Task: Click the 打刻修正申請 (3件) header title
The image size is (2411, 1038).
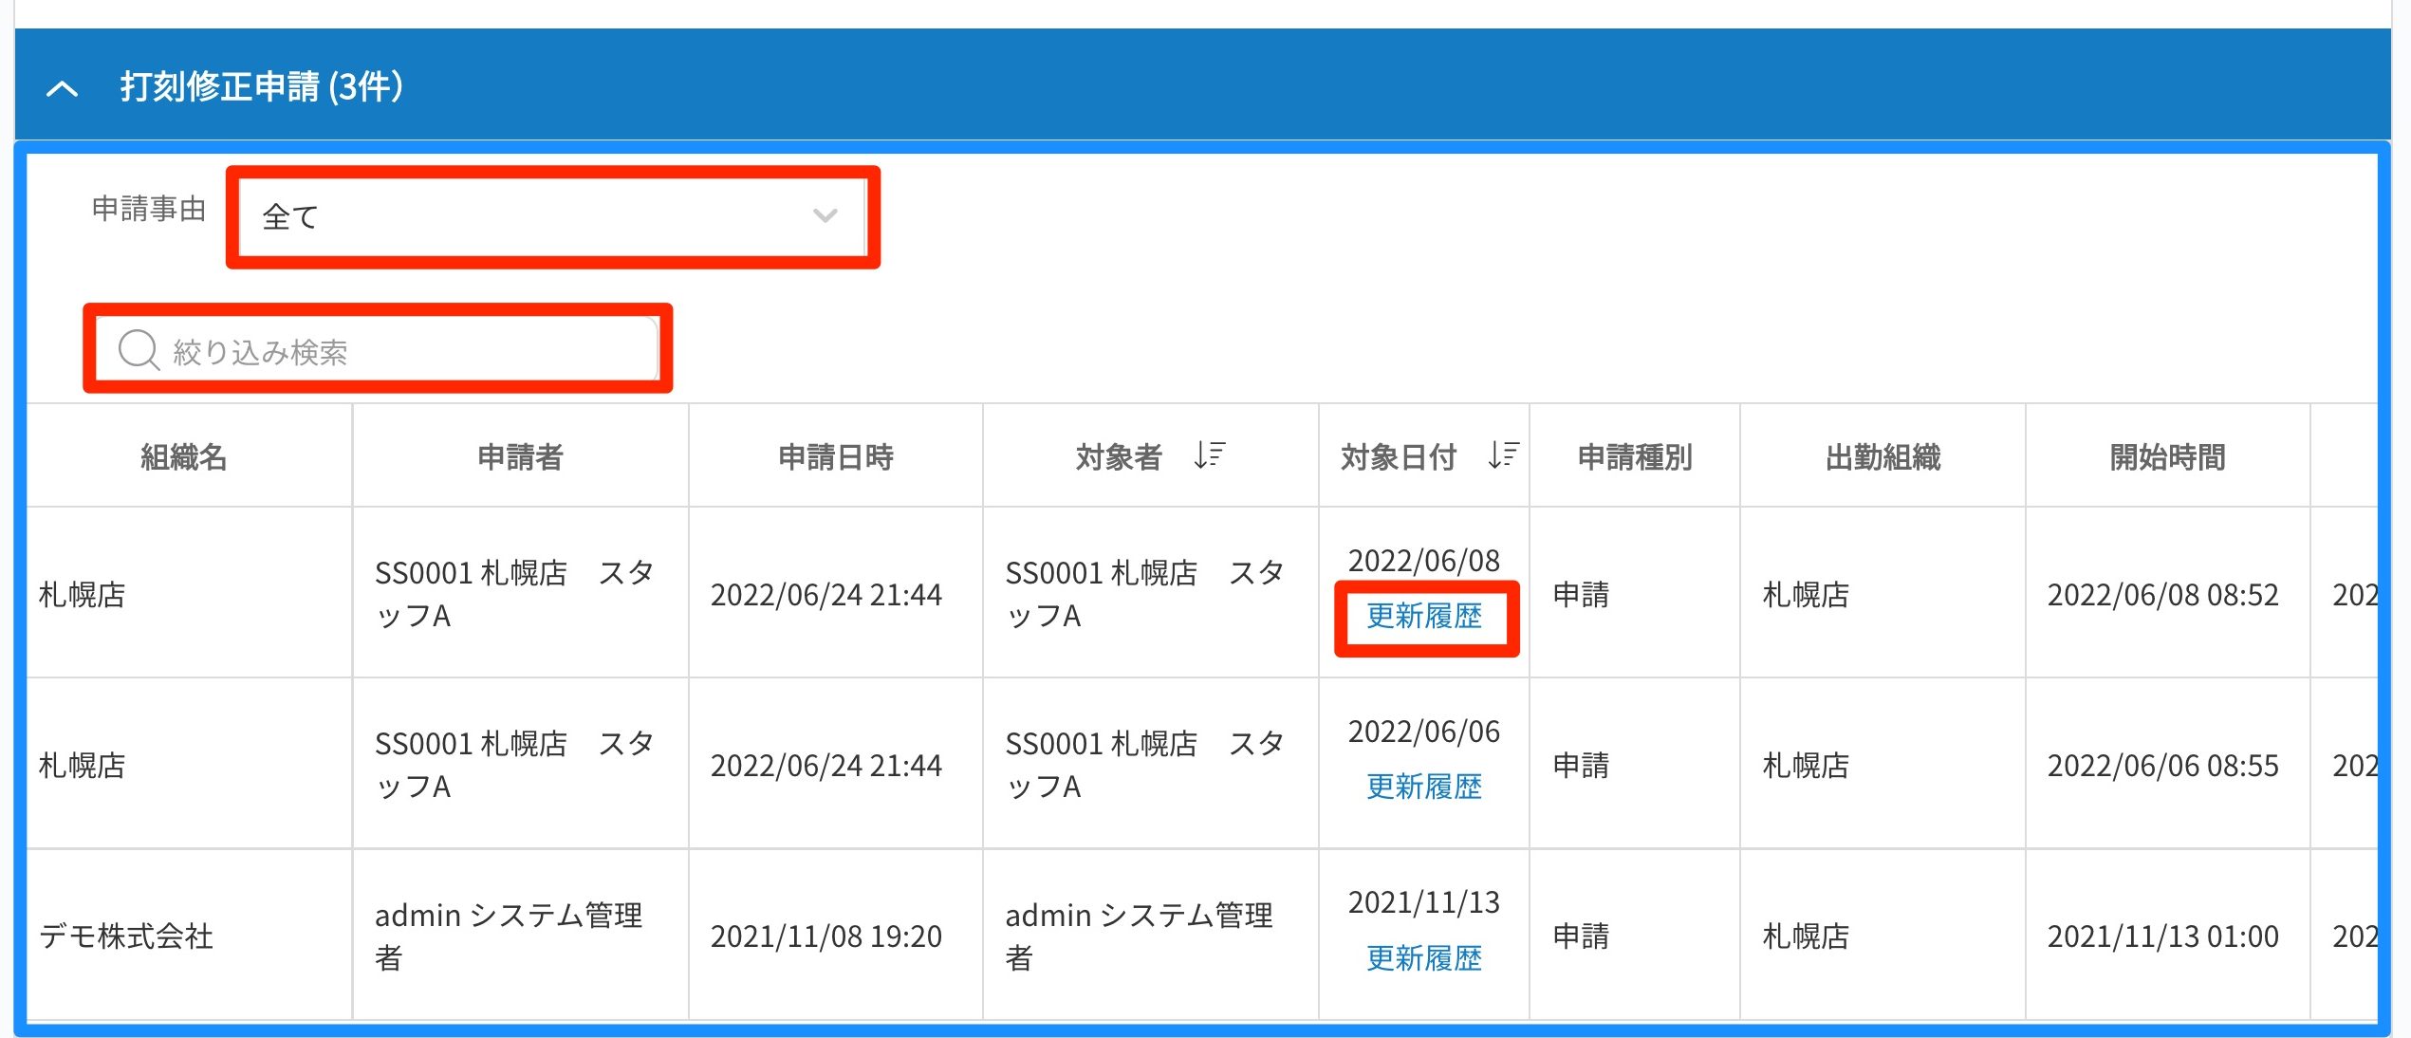Action: click(262, 87)
